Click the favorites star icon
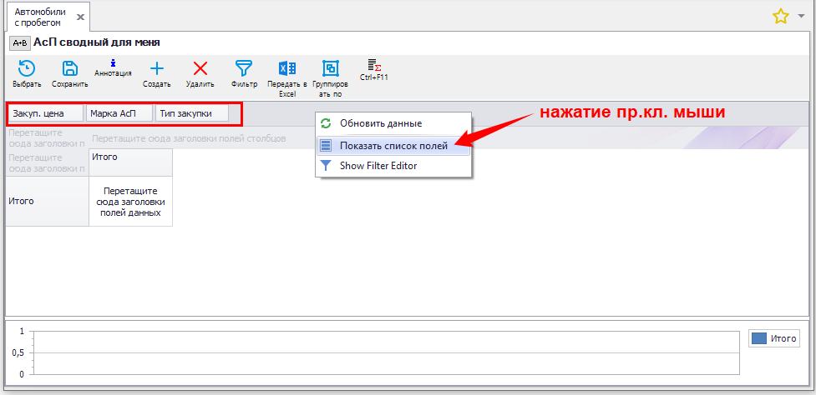Viewport: 816px width, 395px height. coord(780,16)
